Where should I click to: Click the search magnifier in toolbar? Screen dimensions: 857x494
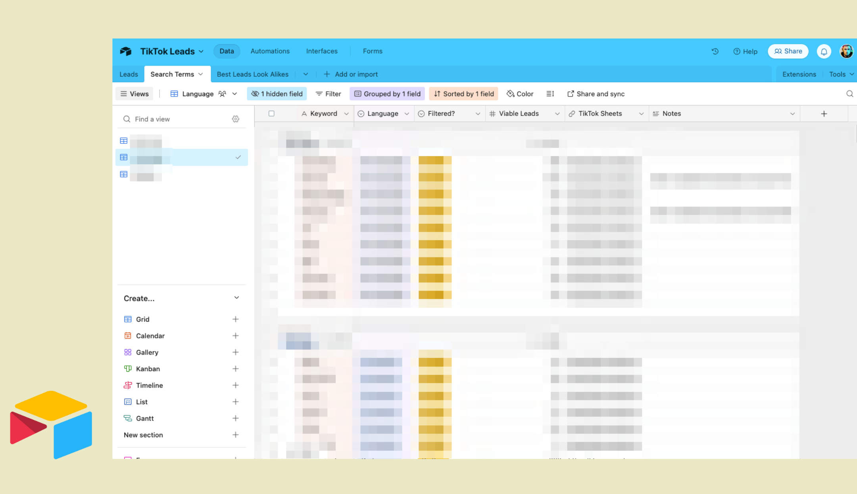(849, 94)
